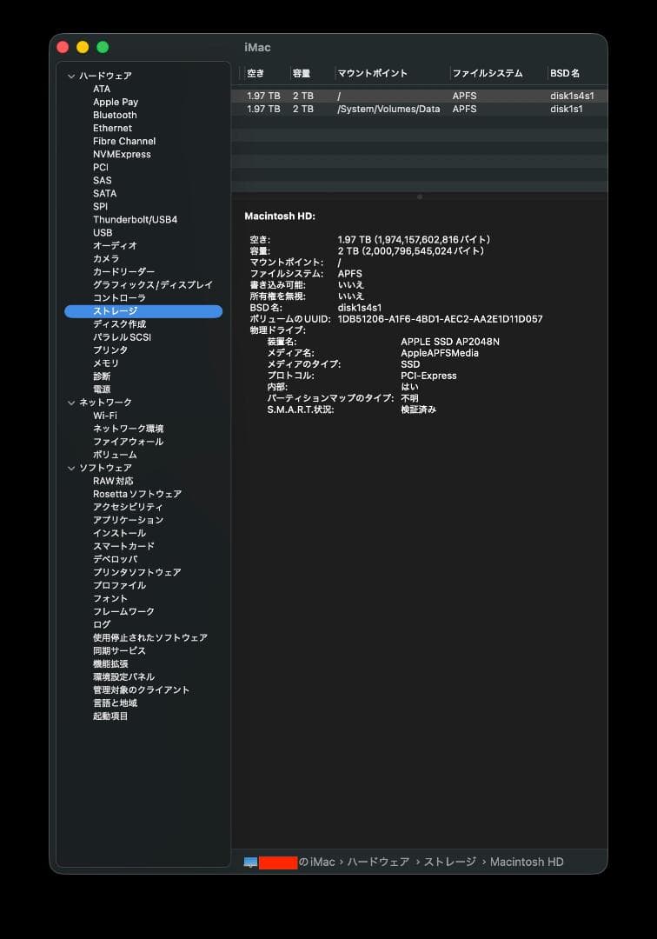
Task: Open the Ethernet entry
Action: [x=112, y=128]
